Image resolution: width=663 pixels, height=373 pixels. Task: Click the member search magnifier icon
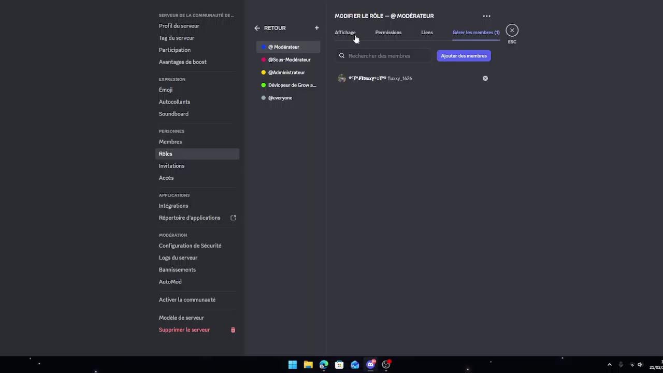click(342, 56)
